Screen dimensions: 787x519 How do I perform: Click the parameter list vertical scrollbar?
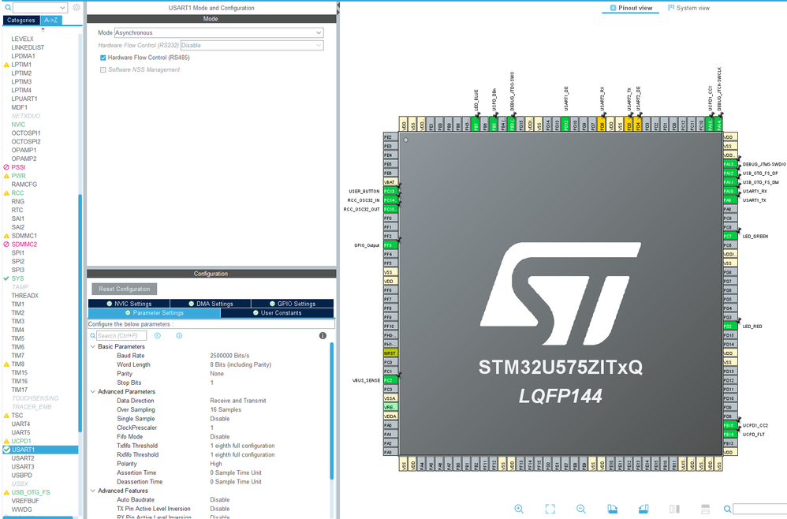point(331,412)
